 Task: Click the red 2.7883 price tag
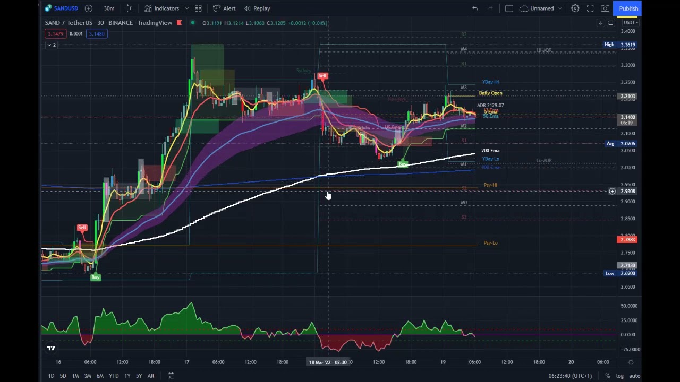click(x=627, y=239)
